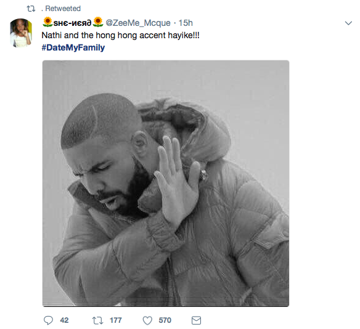Like the tweet with the heart icon

coord(147,320)
